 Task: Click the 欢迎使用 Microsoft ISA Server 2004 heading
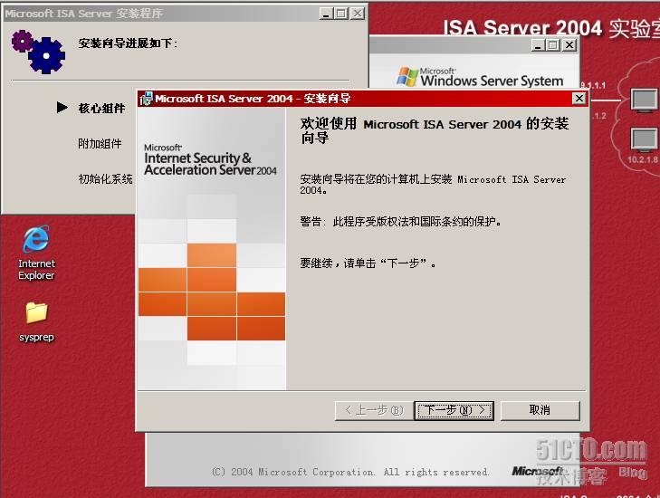[x=435, y=130]
